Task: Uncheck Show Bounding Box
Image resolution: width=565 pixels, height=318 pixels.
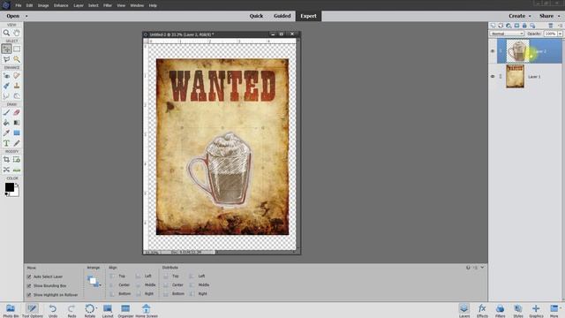Action: tap(29, 285)
